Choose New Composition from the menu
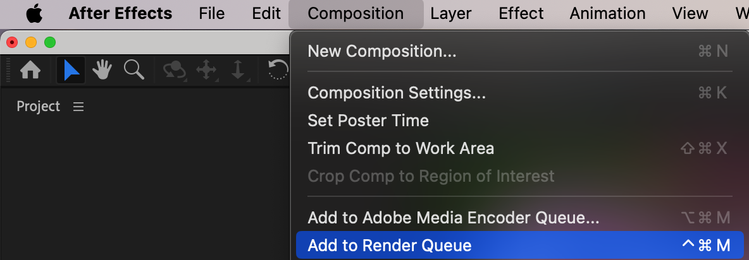Viewport: 749px width, 260px height. point(382,51)
